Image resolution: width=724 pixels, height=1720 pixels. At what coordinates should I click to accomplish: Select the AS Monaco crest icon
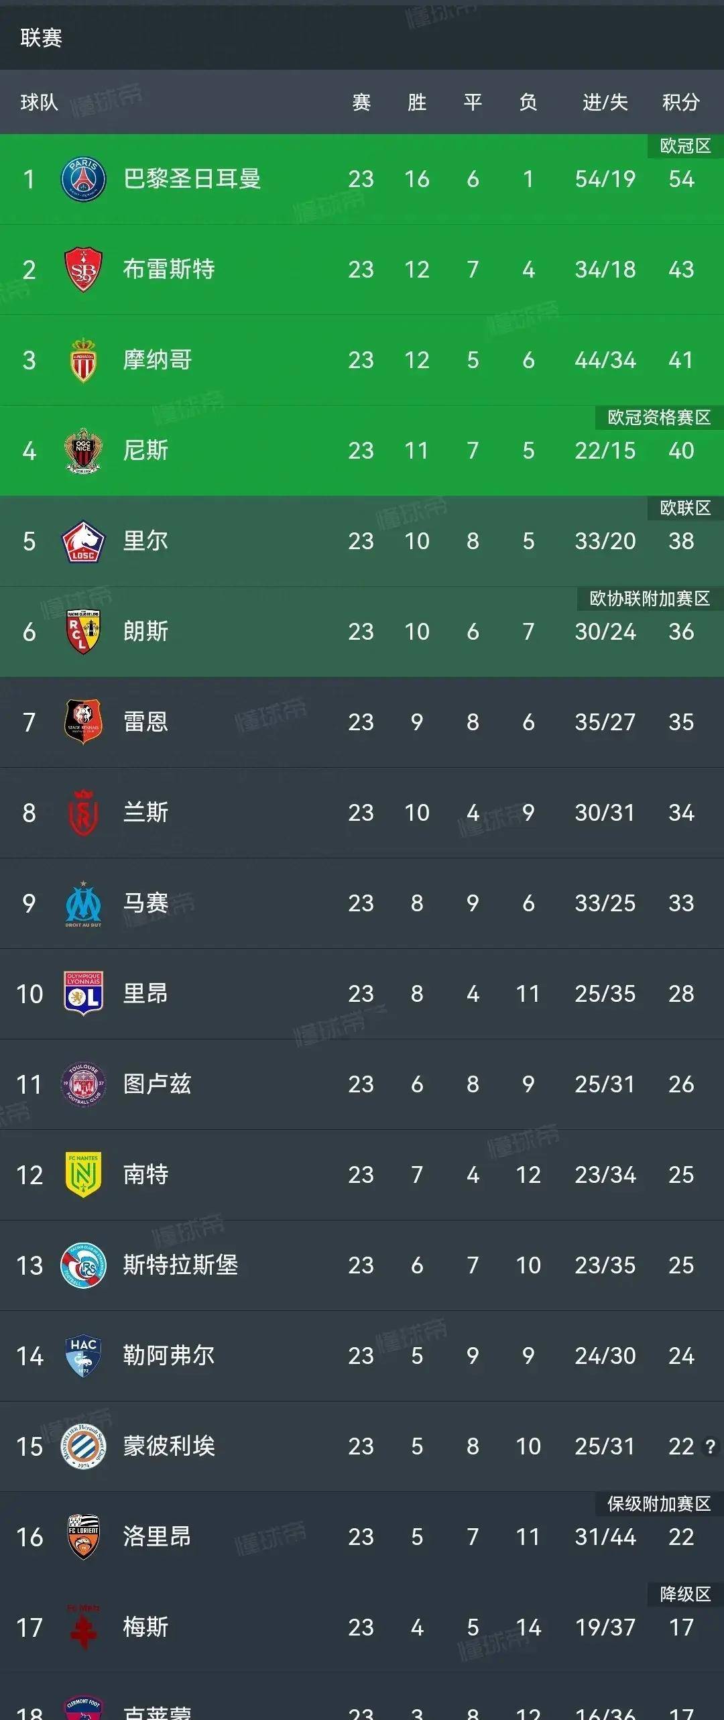83,360
